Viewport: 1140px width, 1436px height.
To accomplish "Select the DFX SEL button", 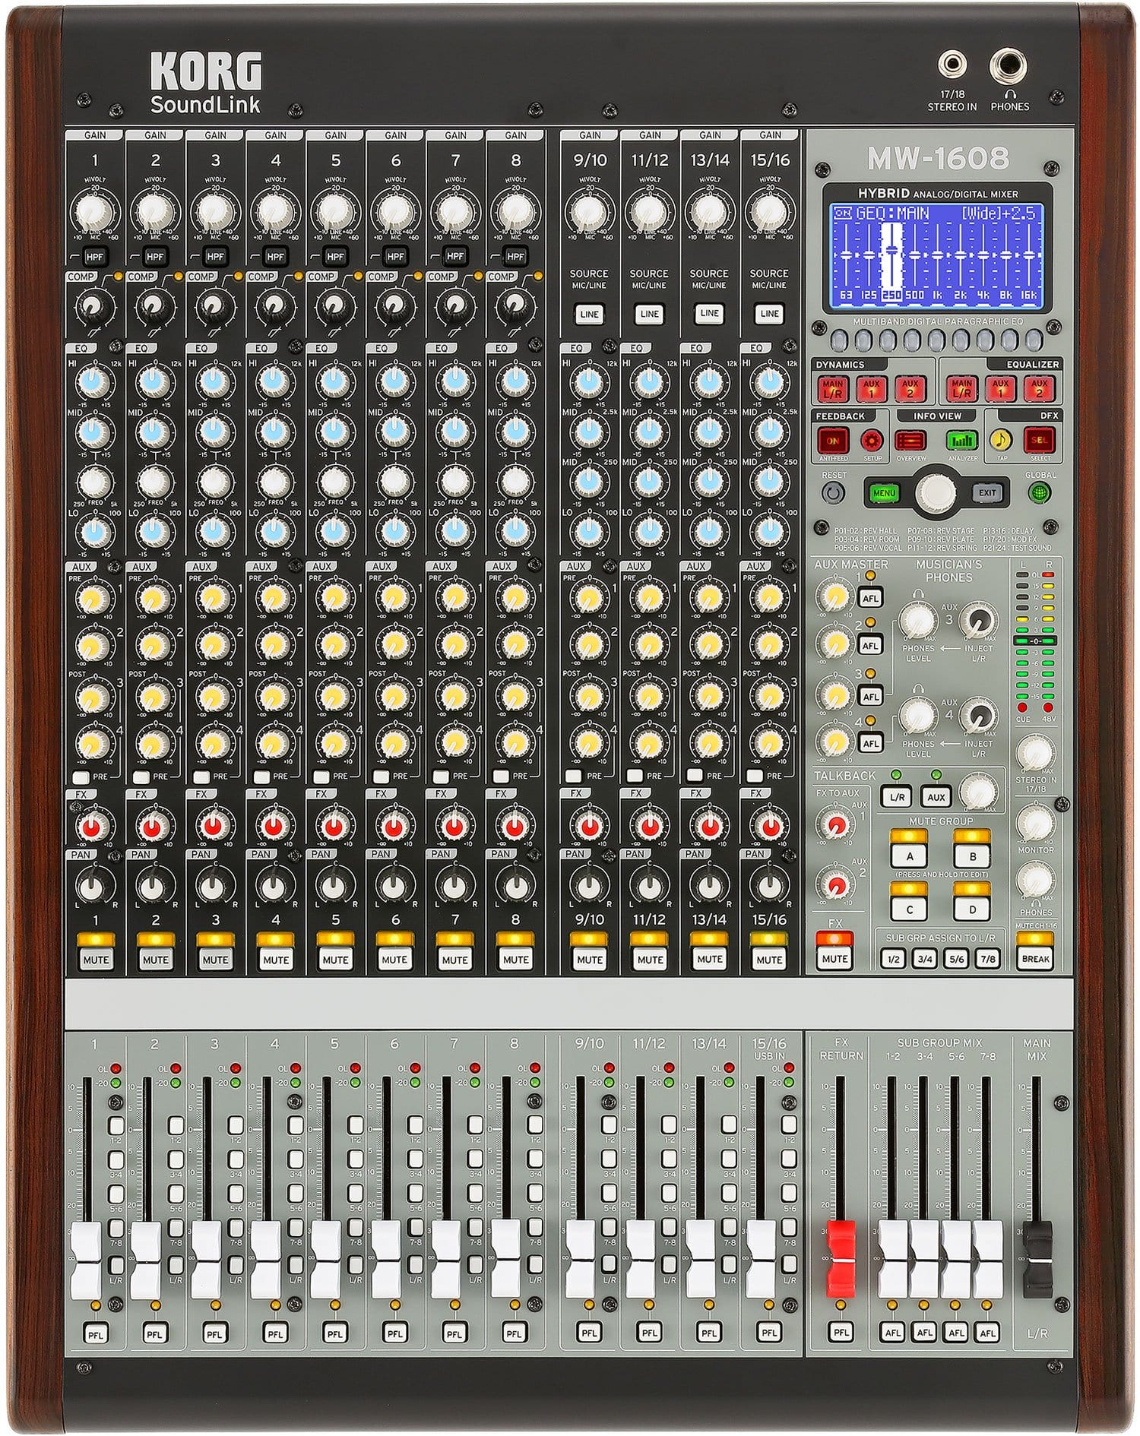I will [1039, 440].
